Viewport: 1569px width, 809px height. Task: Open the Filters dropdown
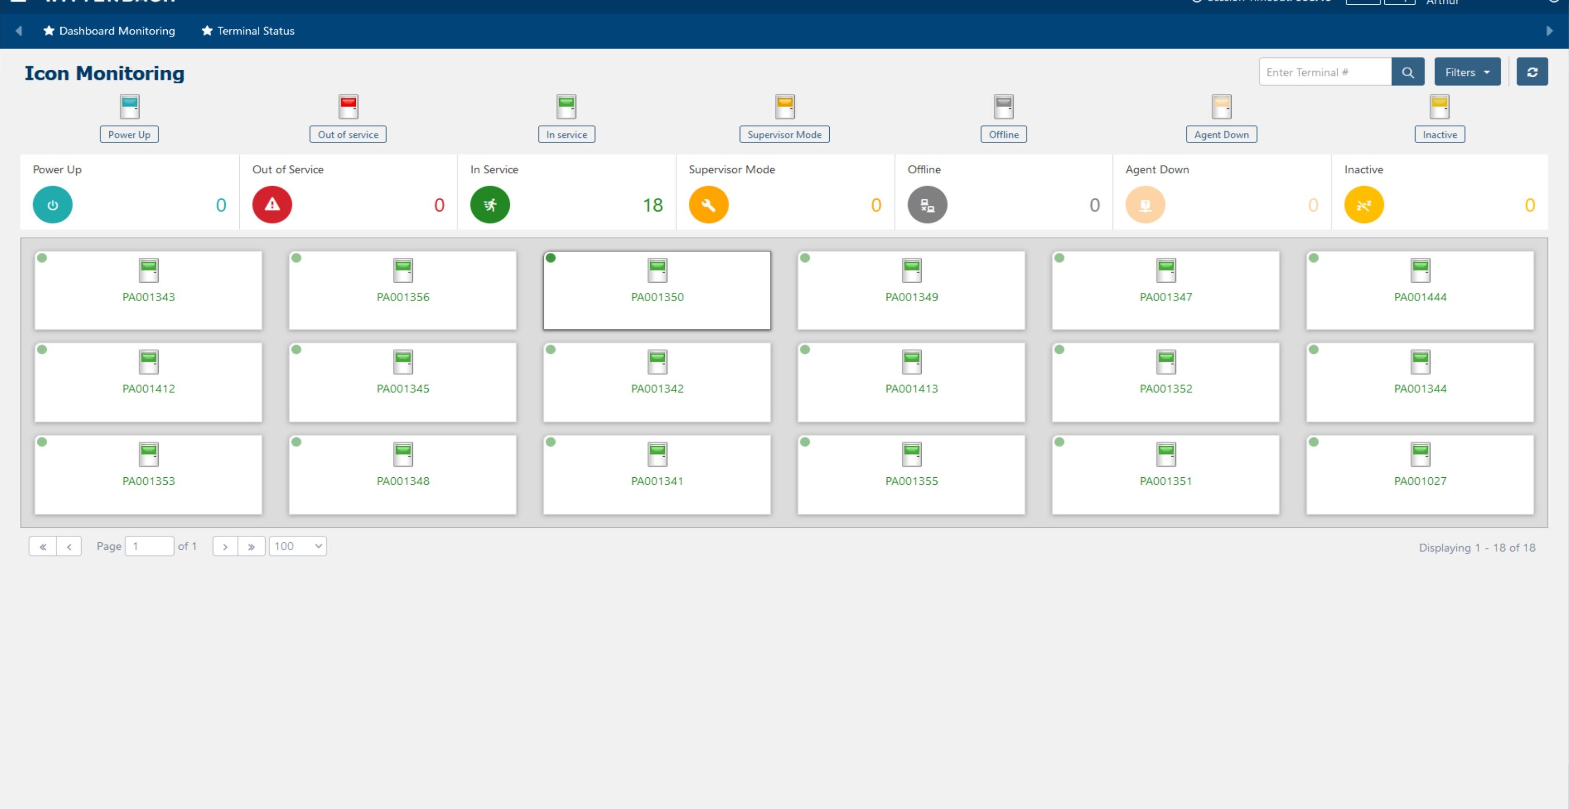click(1467, 73)
